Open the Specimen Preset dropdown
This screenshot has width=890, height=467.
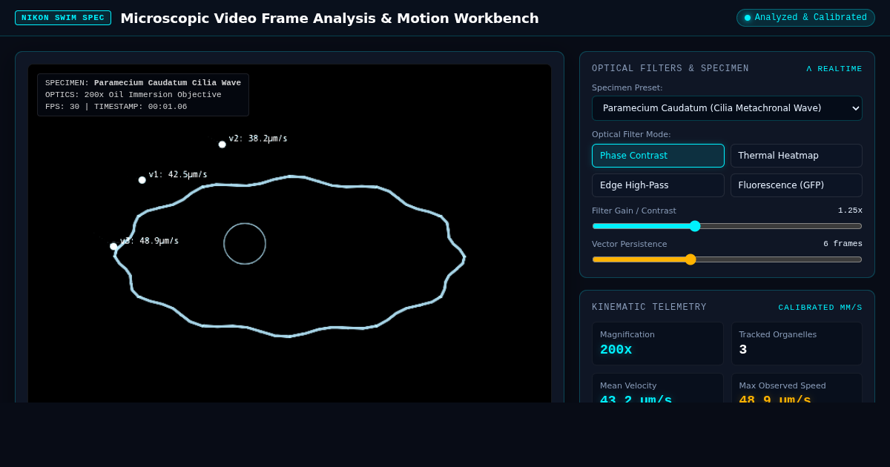727,108
